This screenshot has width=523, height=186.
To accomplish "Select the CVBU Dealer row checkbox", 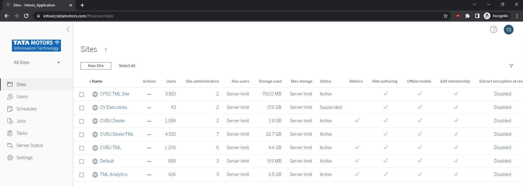I will pos(82,121).
